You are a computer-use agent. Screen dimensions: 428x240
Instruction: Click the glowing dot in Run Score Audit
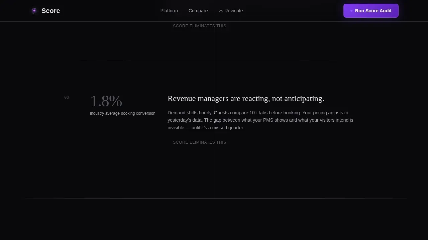click(x=351, y=11)
